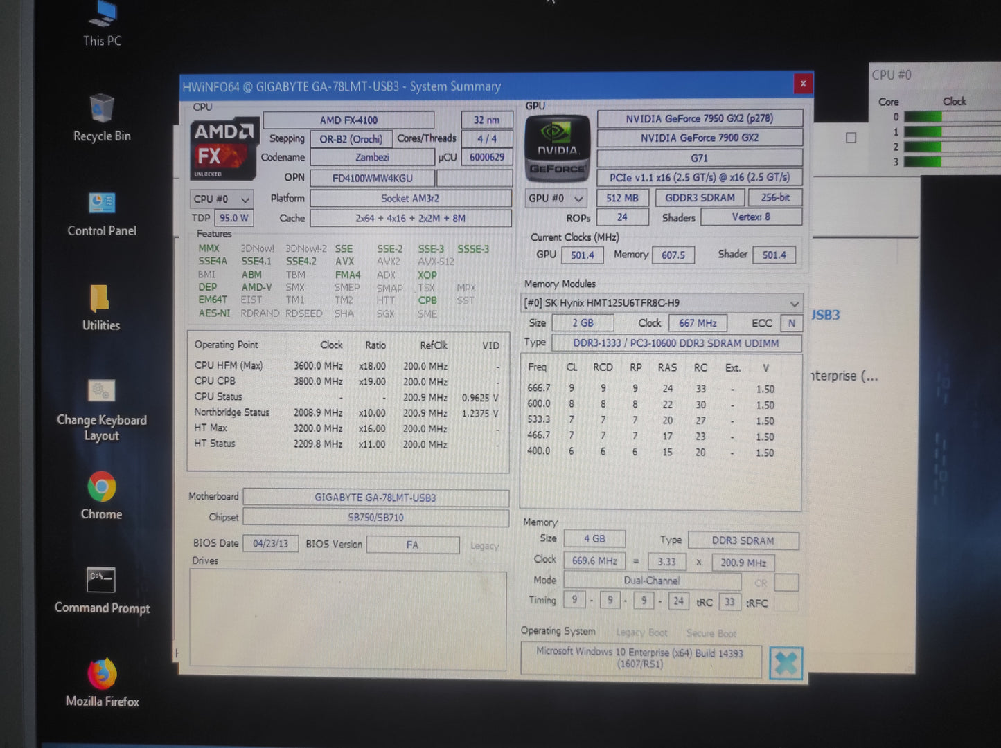Expand the GPU #0 selector dropdown

pos(579,198)
